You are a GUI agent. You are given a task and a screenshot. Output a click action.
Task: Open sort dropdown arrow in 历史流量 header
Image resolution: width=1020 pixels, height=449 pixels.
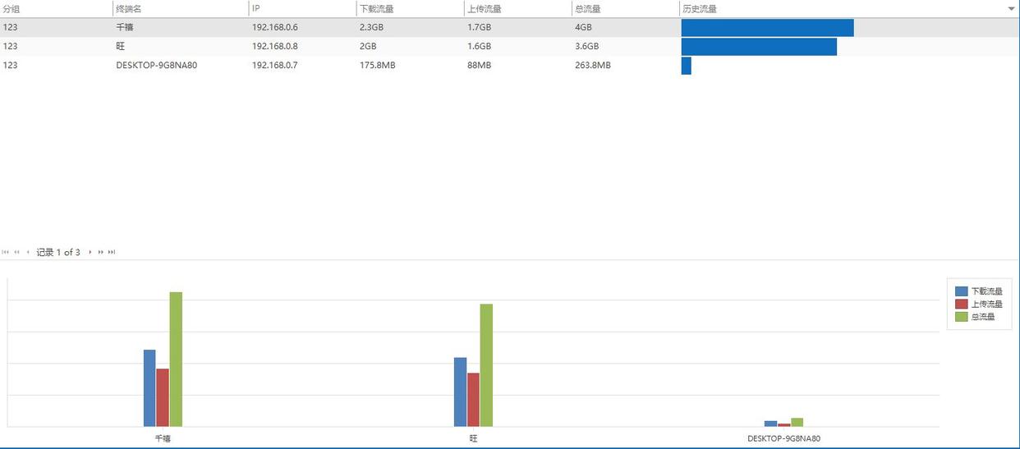1011,8
